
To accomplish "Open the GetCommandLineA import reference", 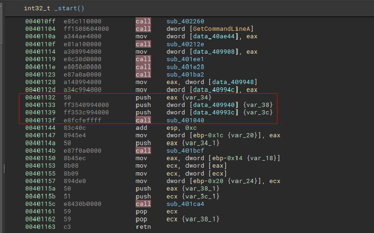I will click(x=217, y=29).
